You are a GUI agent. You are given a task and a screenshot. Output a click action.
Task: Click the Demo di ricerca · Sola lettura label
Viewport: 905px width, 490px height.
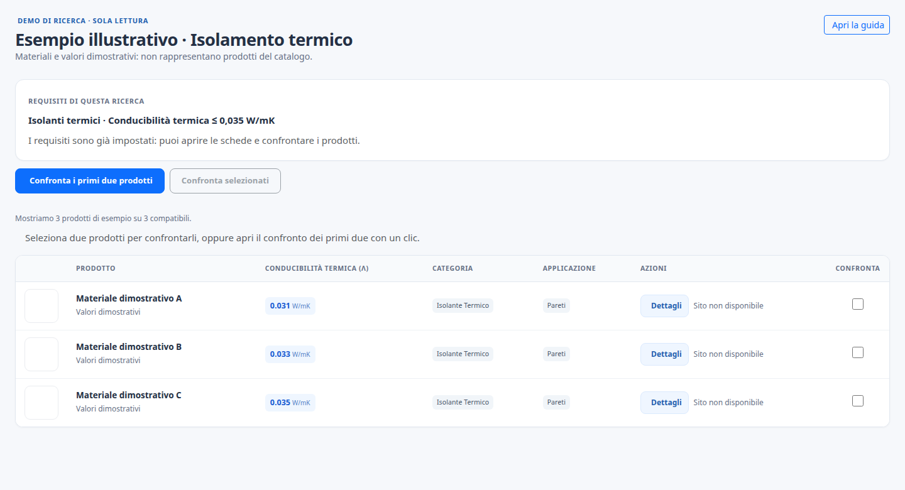coord(83,21)
